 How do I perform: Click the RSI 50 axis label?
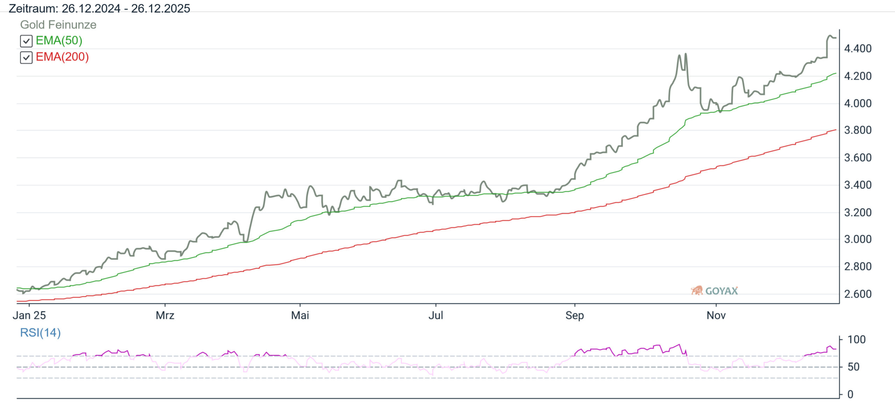click(x=853, y=367)
